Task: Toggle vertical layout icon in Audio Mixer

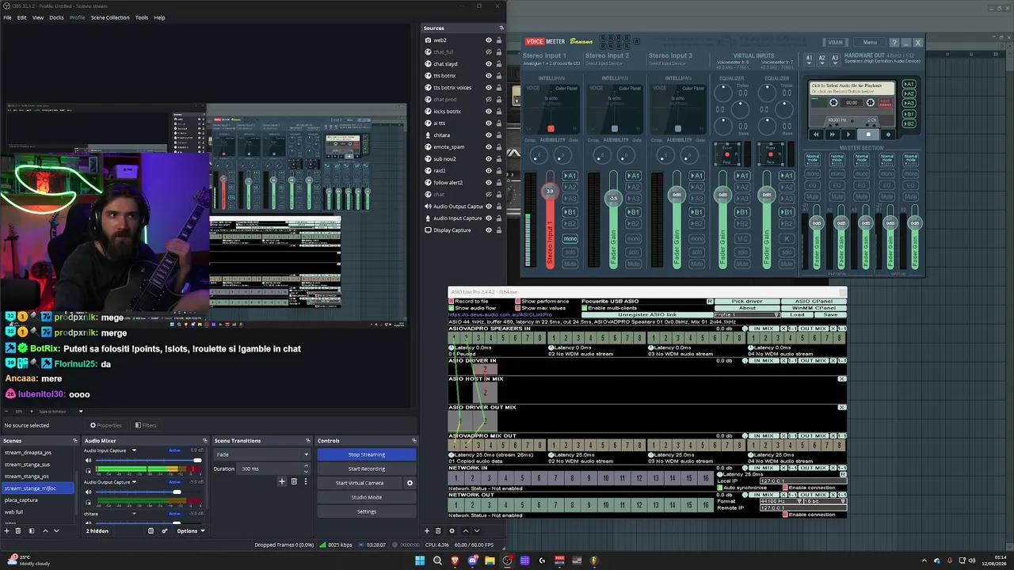Action: 151,530
